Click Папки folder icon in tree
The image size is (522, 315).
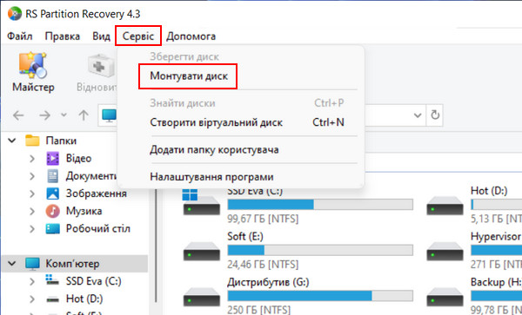pos(32,141)
